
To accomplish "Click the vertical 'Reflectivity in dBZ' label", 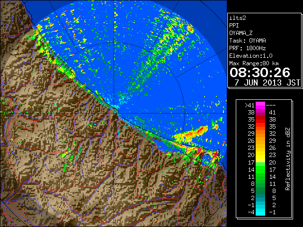I will click(287, 159).
